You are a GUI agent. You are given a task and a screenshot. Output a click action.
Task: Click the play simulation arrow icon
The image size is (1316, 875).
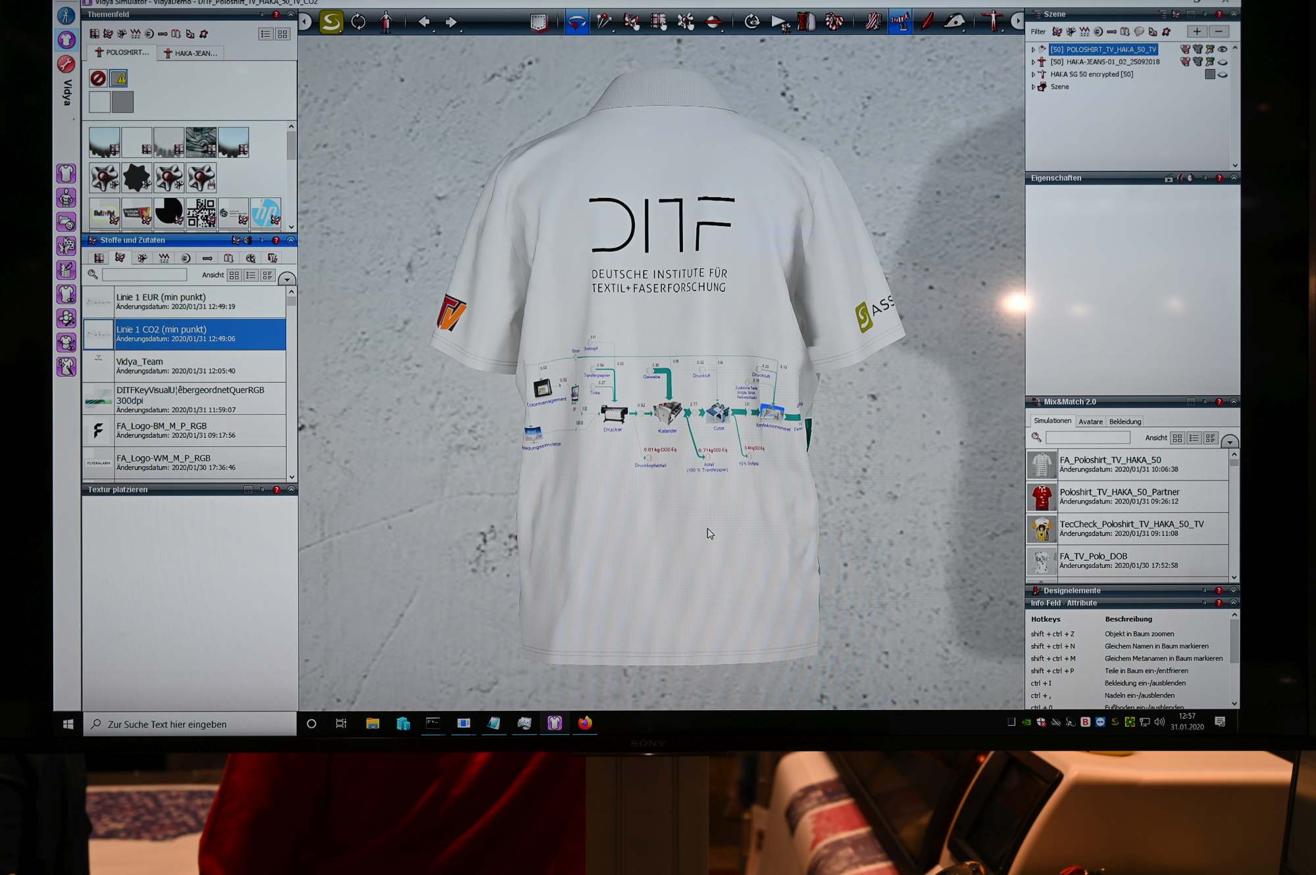pyautogui.click(x=778, y=22)
